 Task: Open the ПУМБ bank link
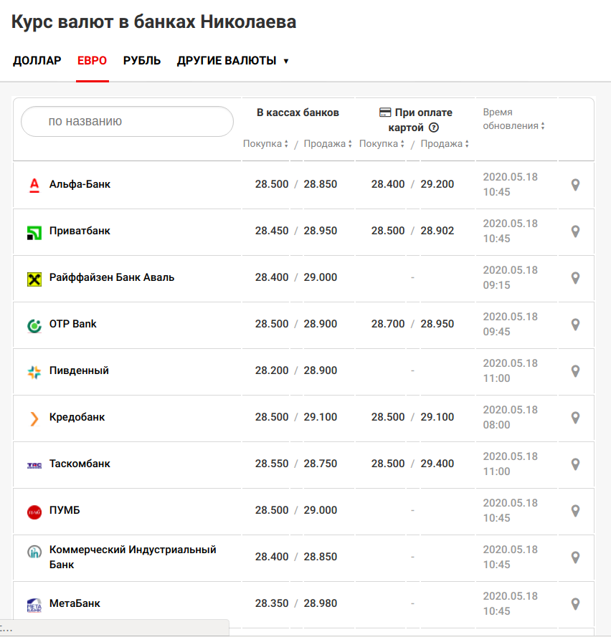[65, 510]
